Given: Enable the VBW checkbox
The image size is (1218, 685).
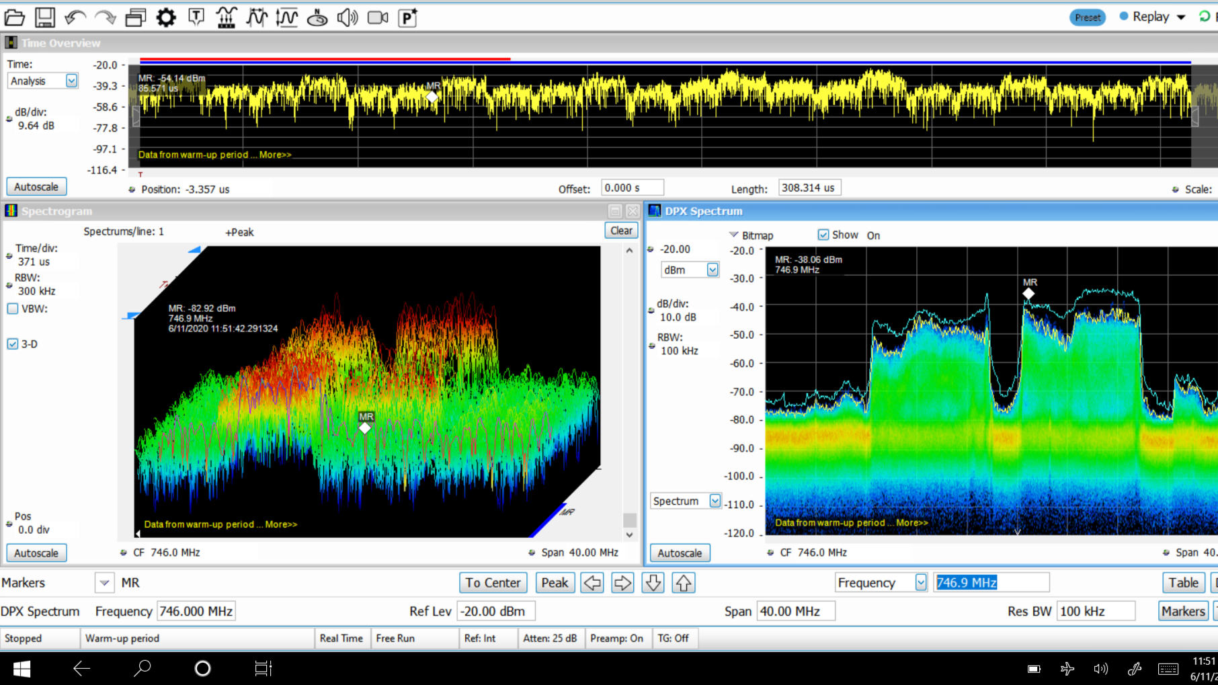Looking at the screenshot, I should [x=13, y=309].
